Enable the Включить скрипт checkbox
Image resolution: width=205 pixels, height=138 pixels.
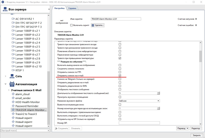[x=71, y=25]
